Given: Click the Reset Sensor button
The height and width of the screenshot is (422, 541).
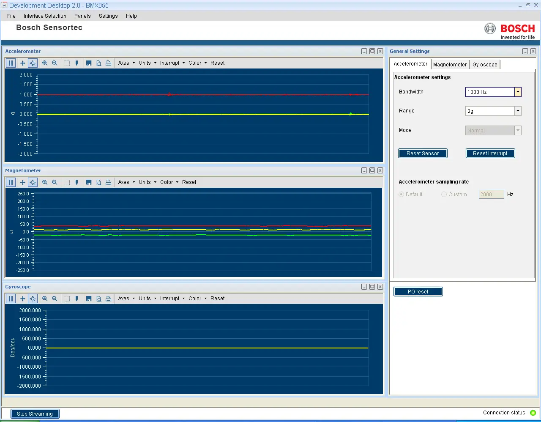Looking at the screenshot, I should (x=423, y=153).
